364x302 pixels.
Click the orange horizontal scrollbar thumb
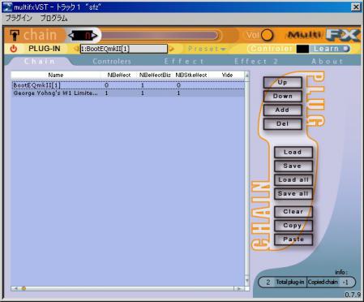coord(24,289)
